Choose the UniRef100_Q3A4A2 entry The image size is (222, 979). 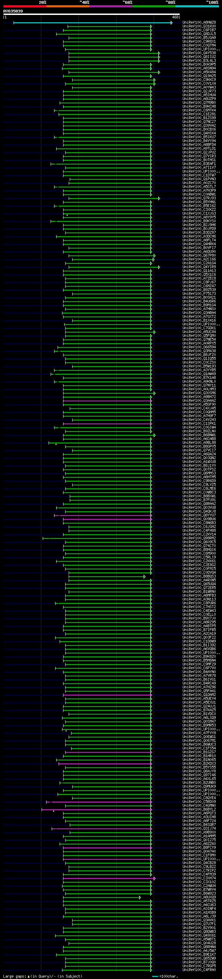coord(199,400)
